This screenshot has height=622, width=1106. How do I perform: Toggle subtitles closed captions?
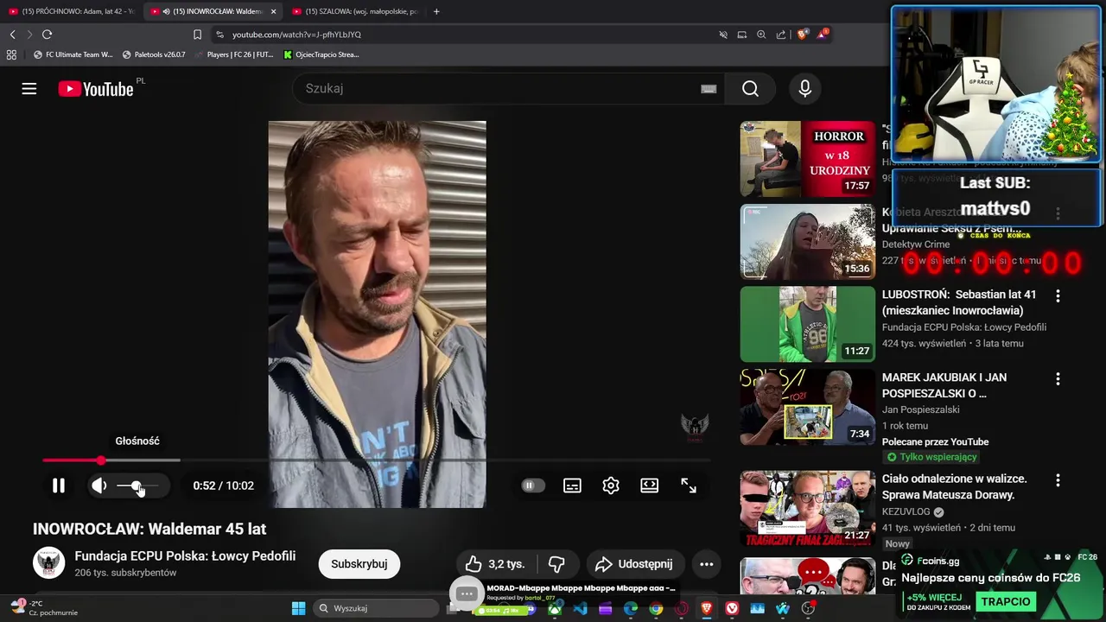(572, 486)
